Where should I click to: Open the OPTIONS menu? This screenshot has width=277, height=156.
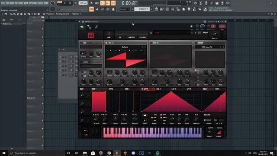tap(33, 3)
